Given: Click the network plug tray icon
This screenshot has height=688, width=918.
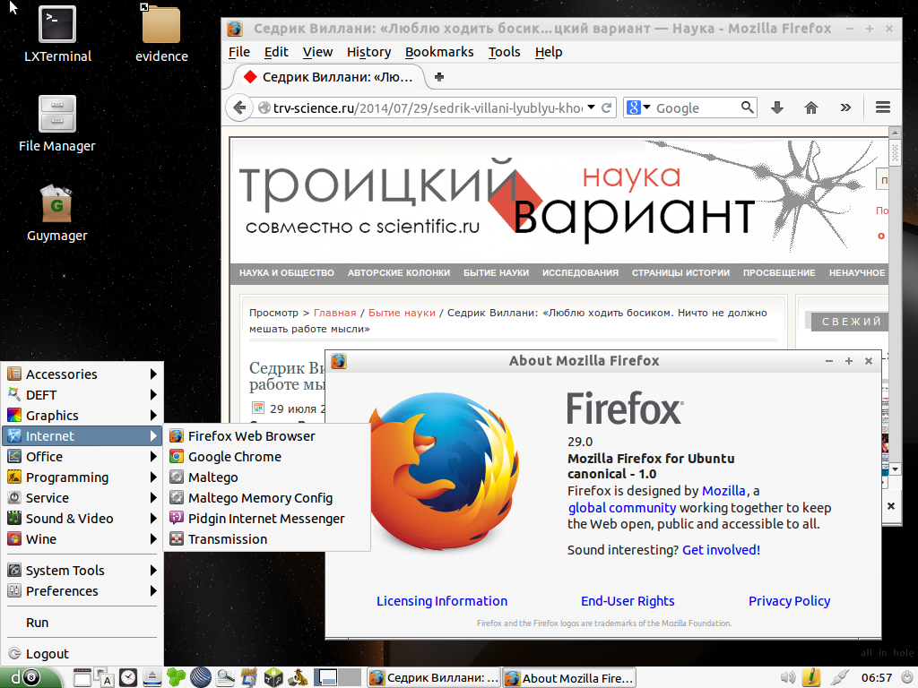Looking at the screenshot, I should (x=839, y=677).
